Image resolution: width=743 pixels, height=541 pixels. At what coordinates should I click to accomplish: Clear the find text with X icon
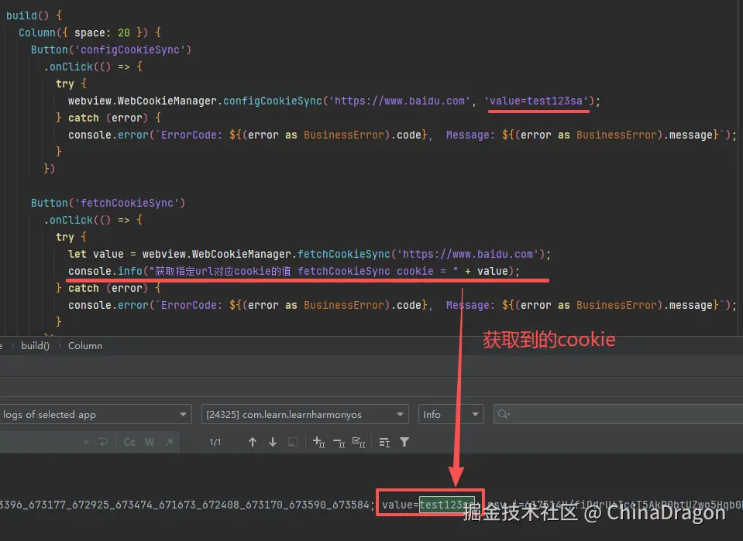click(x=86, y=442)
